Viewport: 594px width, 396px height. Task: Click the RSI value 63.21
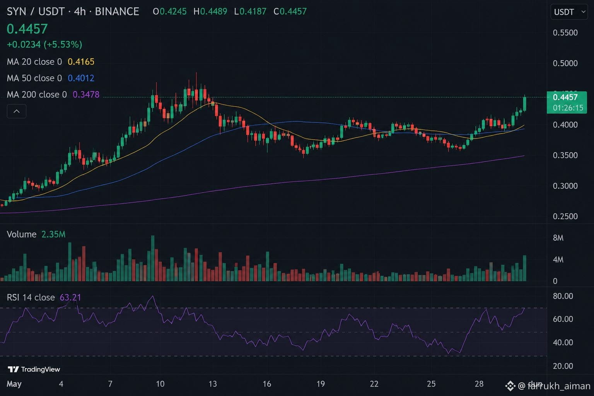tap(70, 297)
